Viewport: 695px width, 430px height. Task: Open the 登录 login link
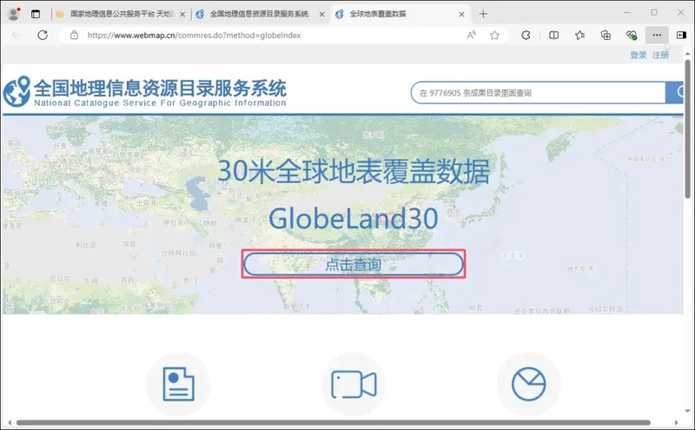click(638, 55)
